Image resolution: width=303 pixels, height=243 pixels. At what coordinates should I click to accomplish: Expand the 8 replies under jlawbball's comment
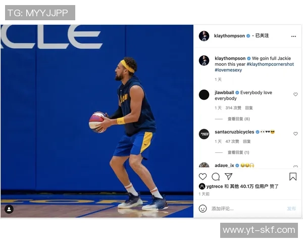[239, 119]
